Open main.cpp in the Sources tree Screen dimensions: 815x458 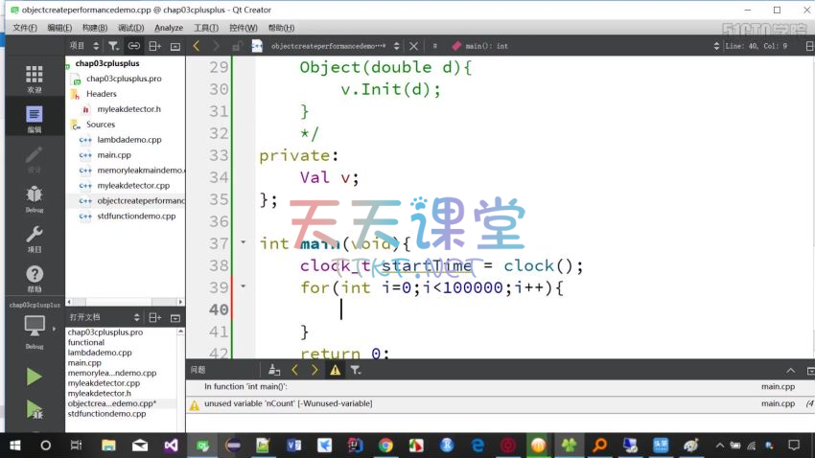click(x=114, y=155)
